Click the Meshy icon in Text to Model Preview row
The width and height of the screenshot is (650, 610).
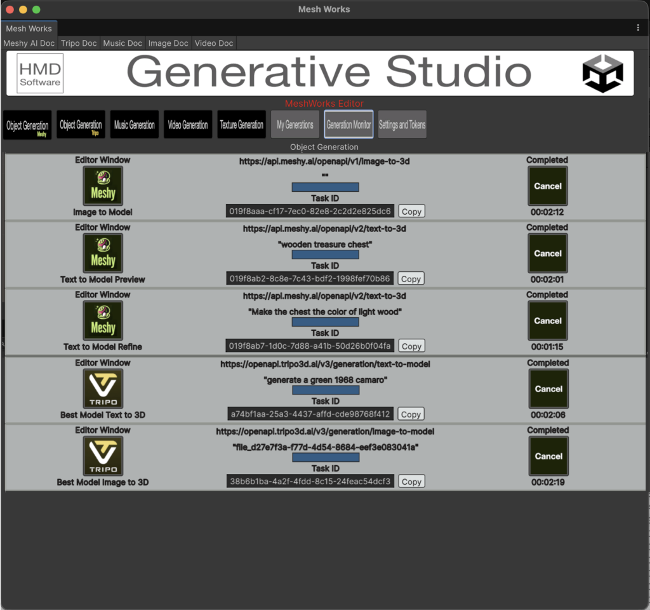coord(103,253)
